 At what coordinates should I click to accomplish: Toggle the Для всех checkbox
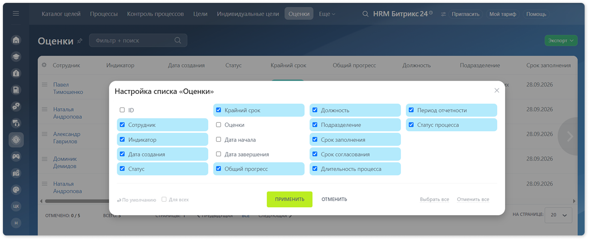[164, 199]
